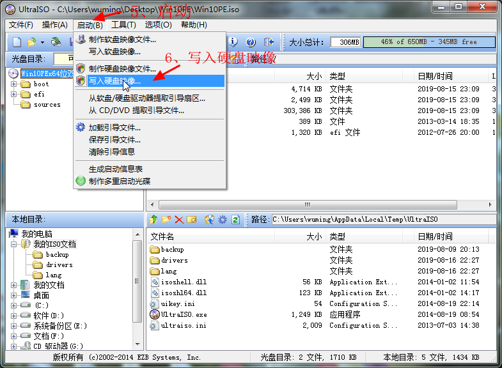Expand the (C:) drive node
This screenshot has width=502, height=368.
point(14,305)
